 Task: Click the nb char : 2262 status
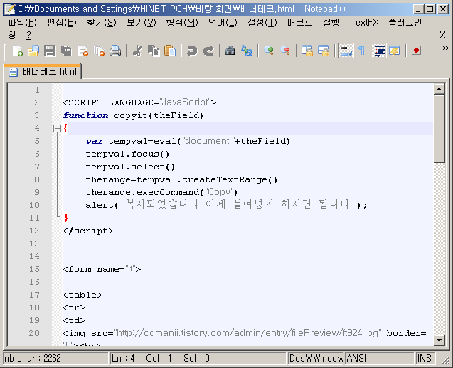coord(55,359)
